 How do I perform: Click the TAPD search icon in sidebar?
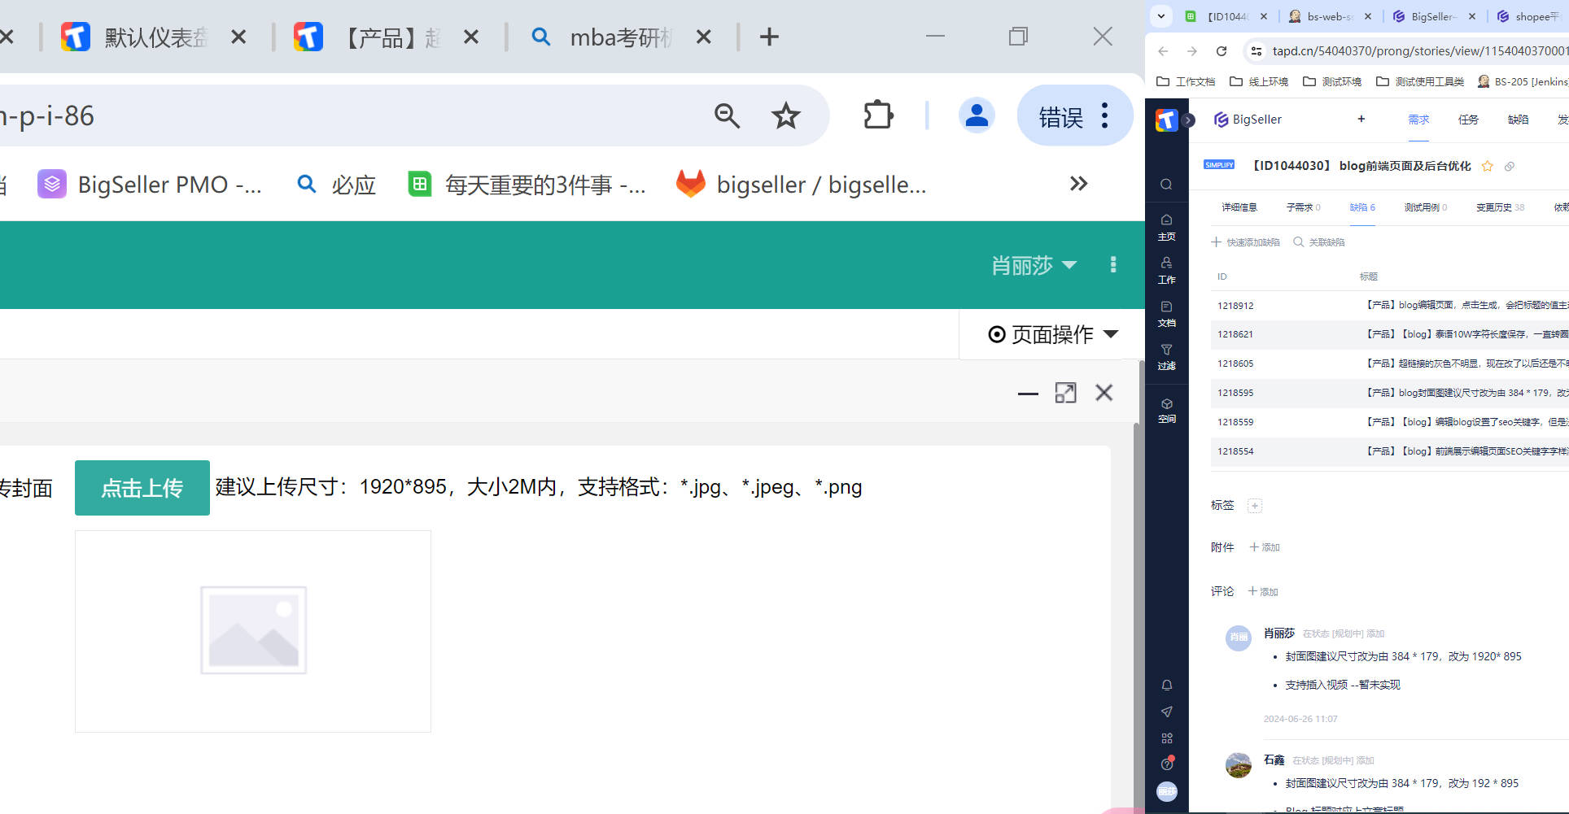(1166, 185)
